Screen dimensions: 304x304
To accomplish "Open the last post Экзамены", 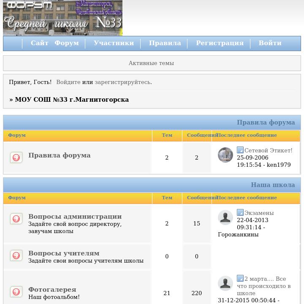I will 259,213.
